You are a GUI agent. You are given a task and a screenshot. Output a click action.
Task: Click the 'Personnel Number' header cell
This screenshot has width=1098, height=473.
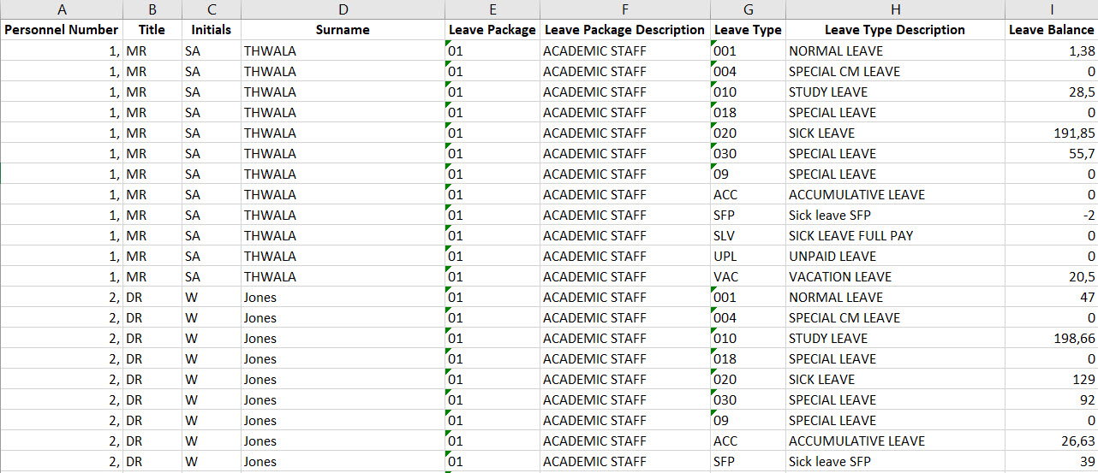(x=62, y=30)
